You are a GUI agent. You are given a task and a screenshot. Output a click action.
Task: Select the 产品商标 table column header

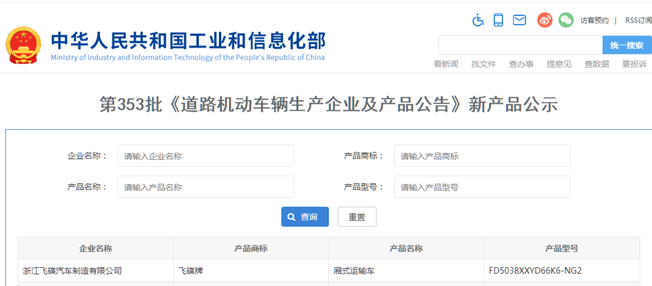coord(251,248)
